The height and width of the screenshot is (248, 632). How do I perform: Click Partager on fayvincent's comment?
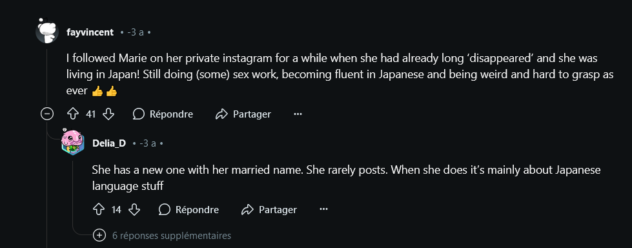coord(243,114)
